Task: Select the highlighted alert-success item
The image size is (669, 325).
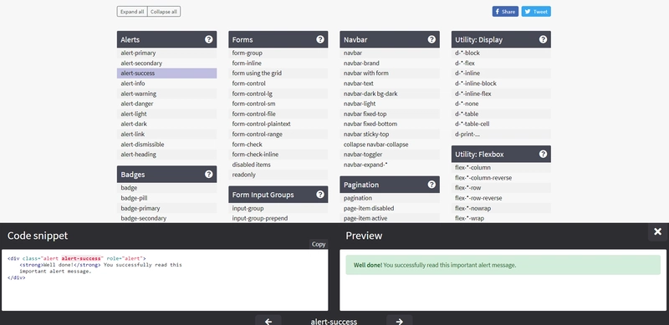Action: [166, 73]
